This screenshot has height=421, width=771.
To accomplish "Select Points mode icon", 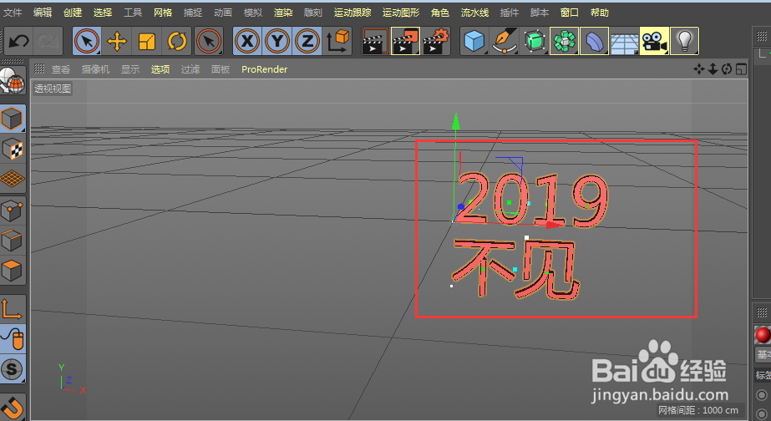I will coord(12,210).
